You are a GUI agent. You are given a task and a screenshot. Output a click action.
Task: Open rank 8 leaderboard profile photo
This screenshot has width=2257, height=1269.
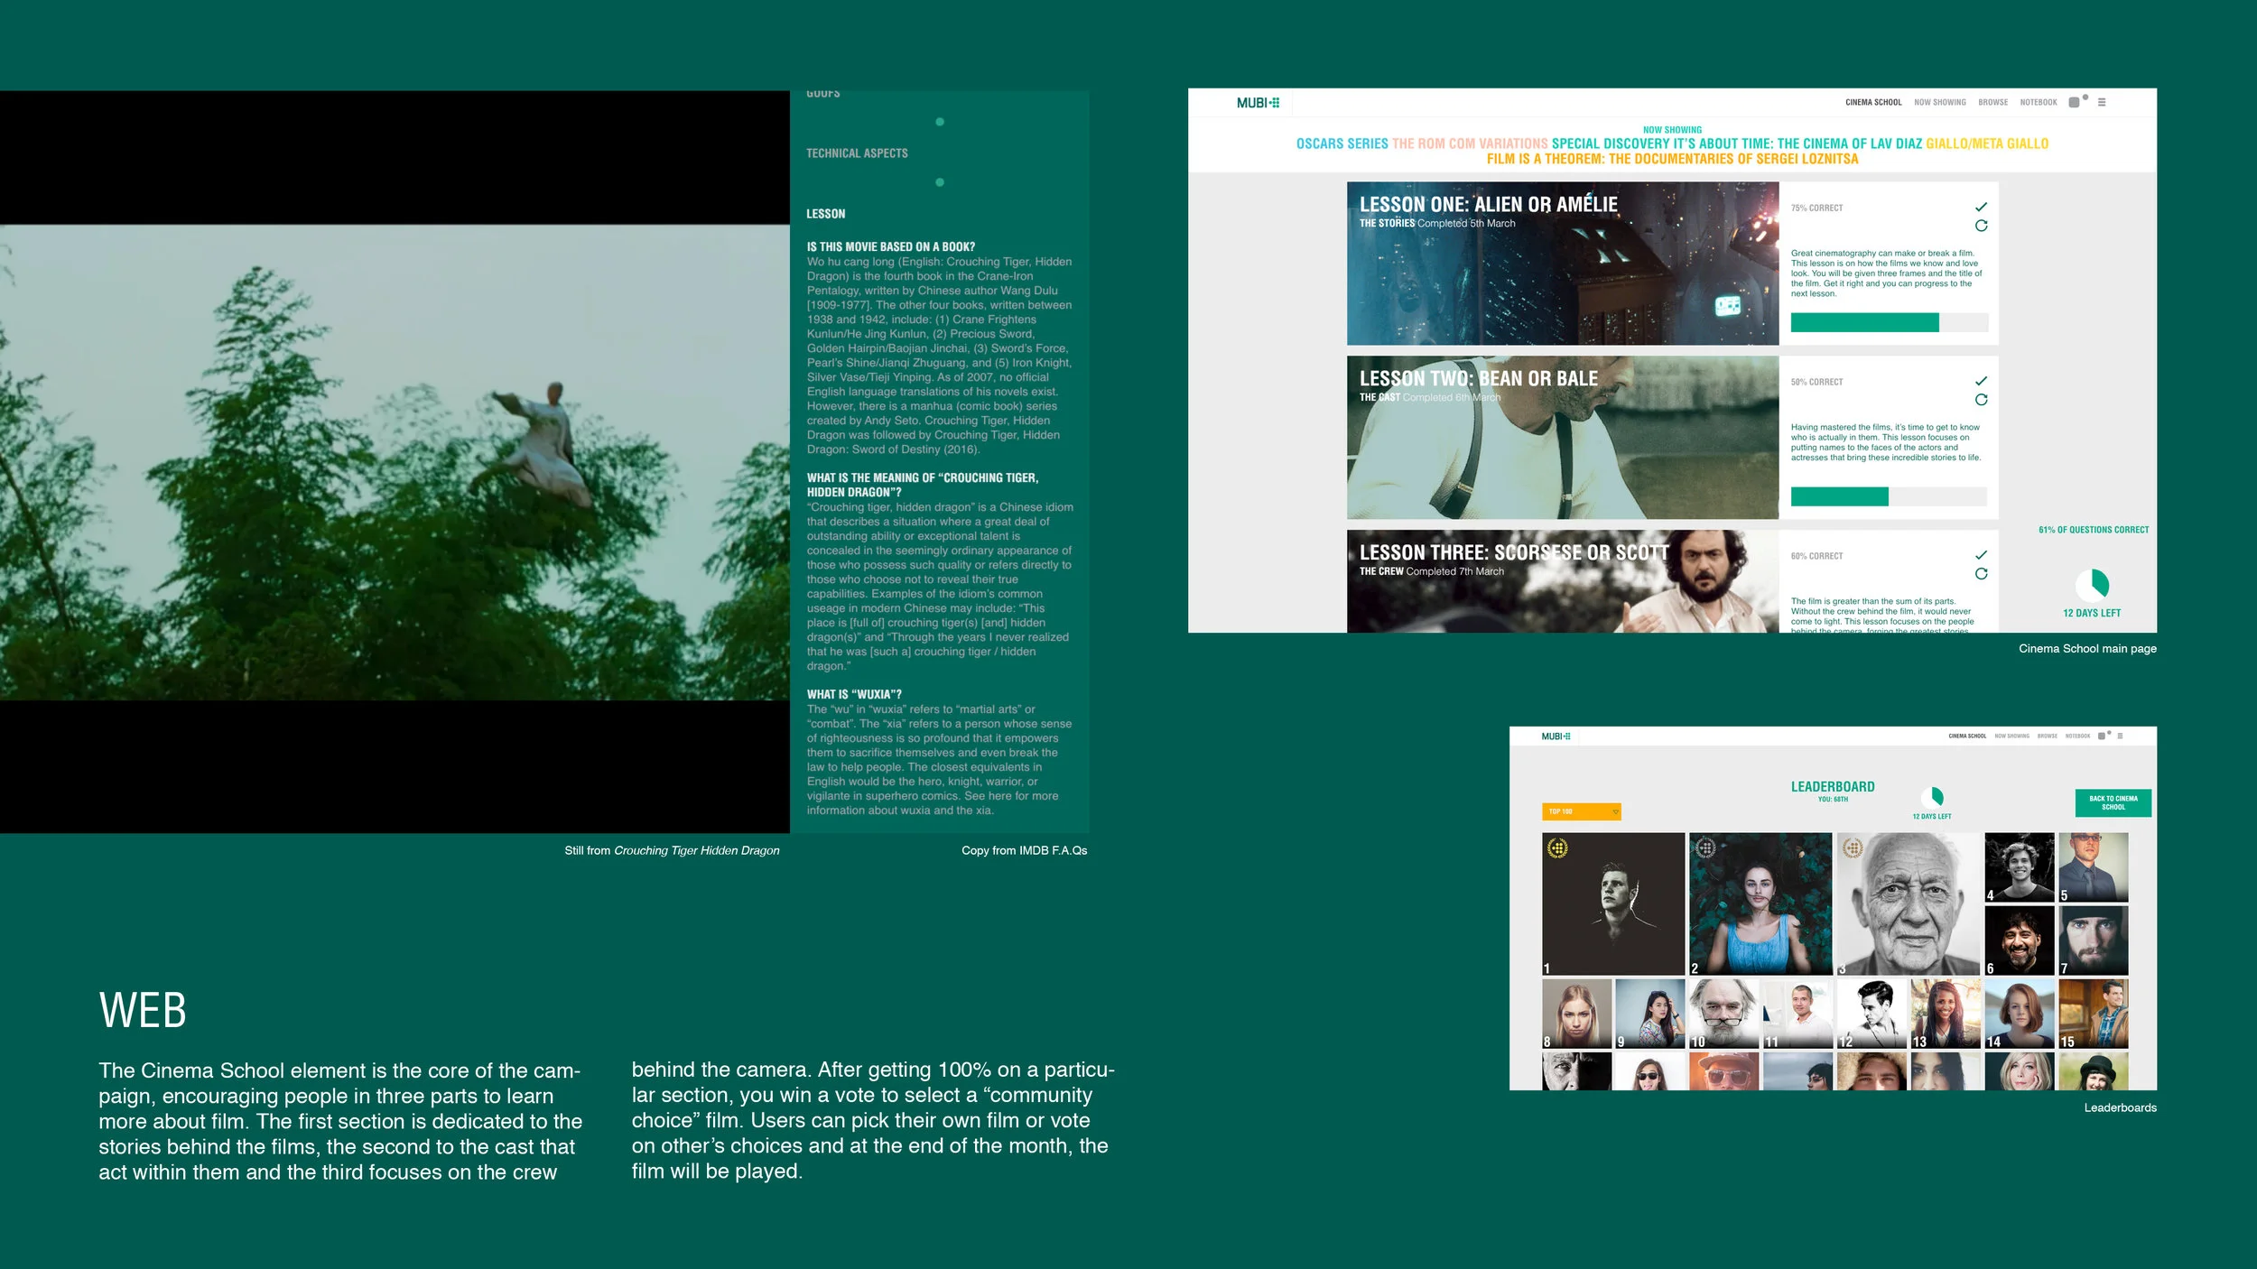(1576, 1014)
